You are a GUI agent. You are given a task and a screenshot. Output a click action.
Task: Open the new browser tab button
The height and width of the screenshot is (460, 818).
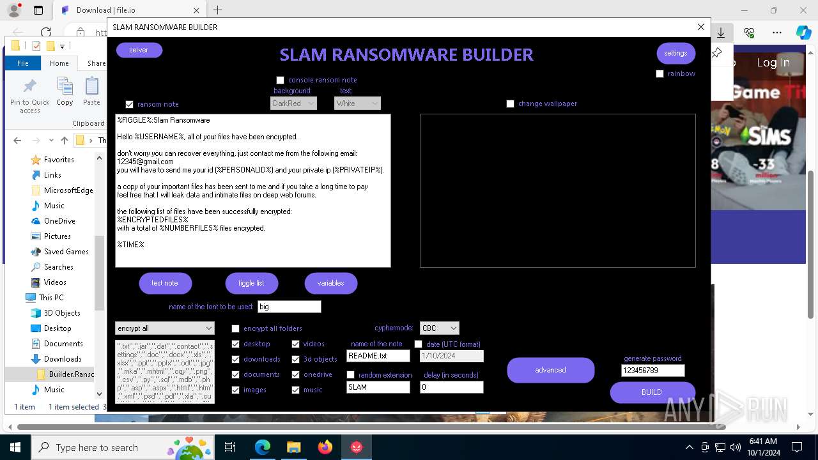[218, 10]
